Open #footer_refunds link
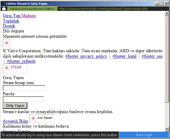The width and height of the screenshot is (170, 139). [x=21, y=61]
